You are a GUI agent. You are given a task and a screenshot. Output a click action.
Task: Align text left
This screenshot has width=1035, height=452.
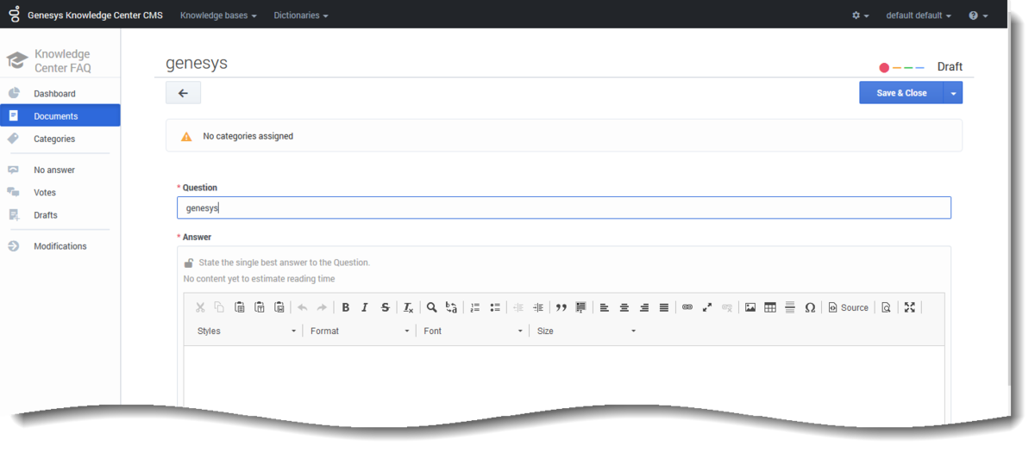tap(605, 307)
